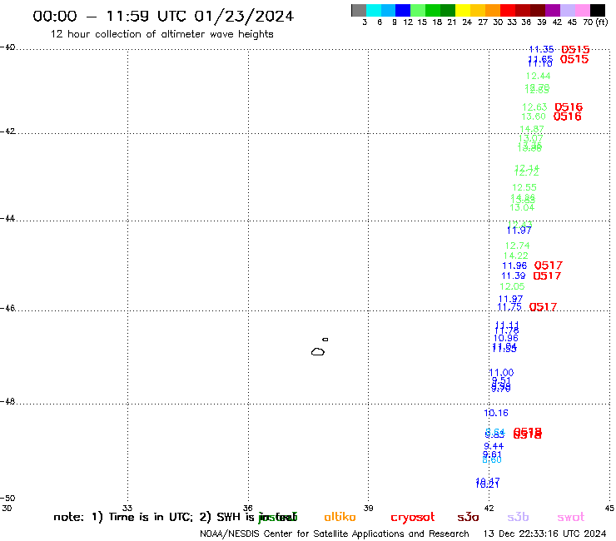This screenshot has width=616, height=541.
Task: Click the "(ft)" unit label of the scale
Action: pyautogui.click(x=602, y=22)
